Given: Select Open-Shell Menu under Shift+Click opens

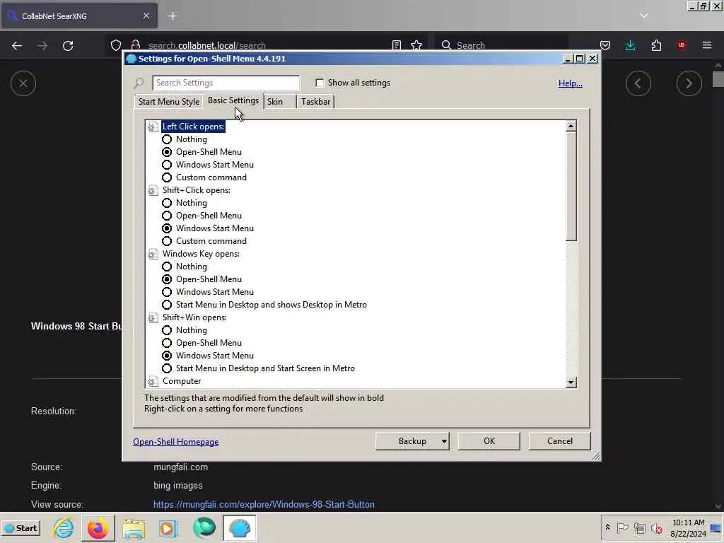Looking at the screenshot, I should tap(167, 216).
